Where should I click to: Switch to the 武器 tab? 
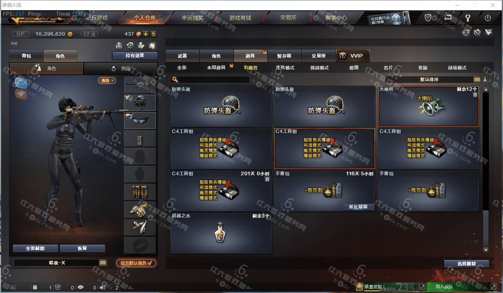click(x=182, y=56)
